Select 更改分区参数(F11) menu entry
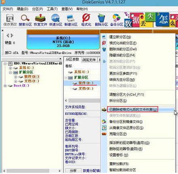 123,73
